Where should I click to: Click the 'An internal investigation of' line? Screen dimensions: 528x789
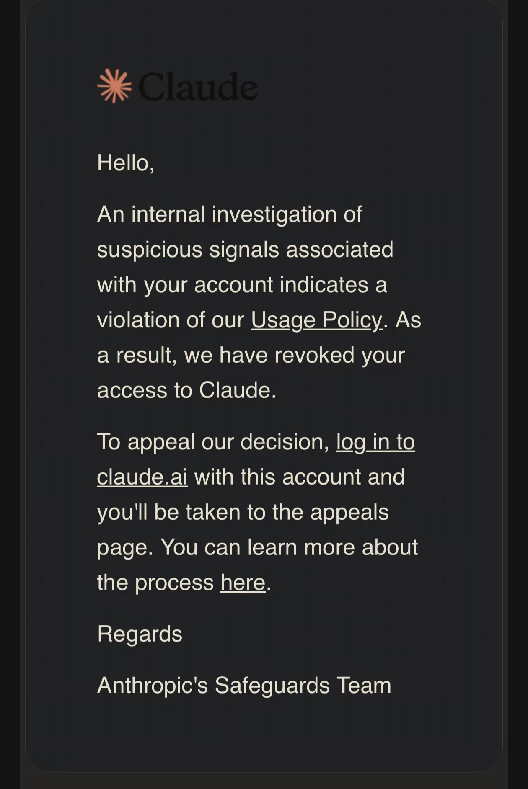(x=230, y=215)
